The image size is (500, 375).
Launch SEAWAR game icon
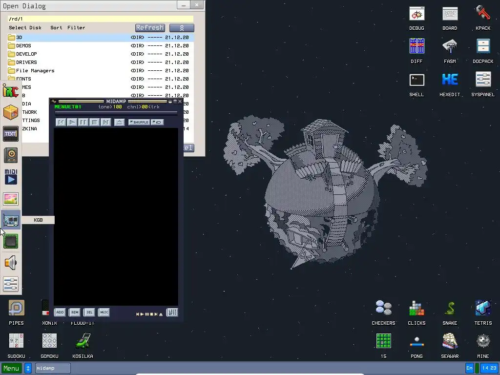450,346
